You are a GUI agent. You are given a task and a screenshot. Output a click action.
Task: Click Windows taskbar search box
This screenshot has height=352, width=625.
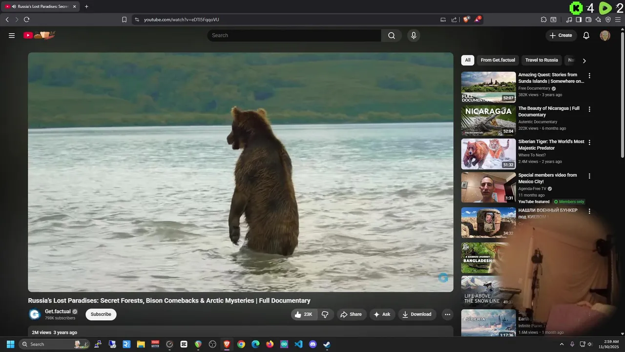[54, 344]
